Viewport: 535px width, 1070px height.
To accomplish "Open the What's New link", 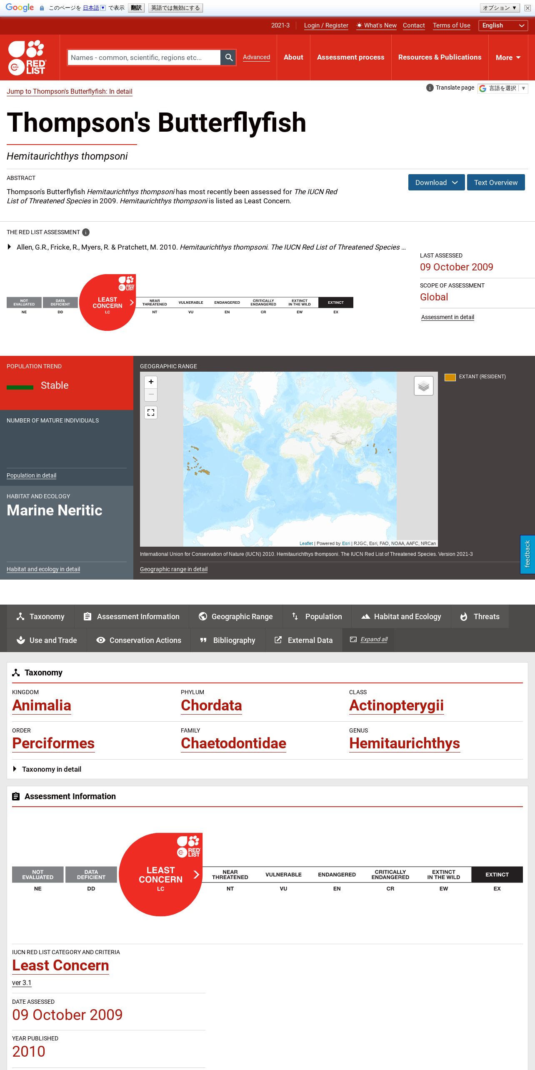I will (376, 25).
